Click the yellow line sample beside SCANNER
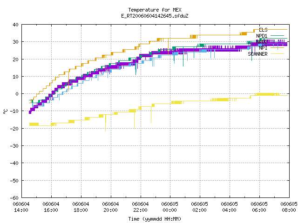The image size is (298, 223). pyautogui.click(x=277, y=54)
